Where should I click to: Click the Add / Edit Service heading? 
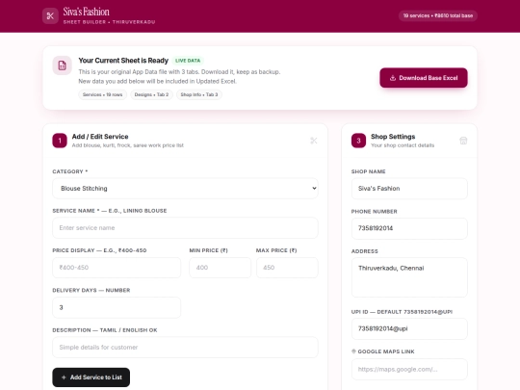pyautogui.click(x=100, y=137)
